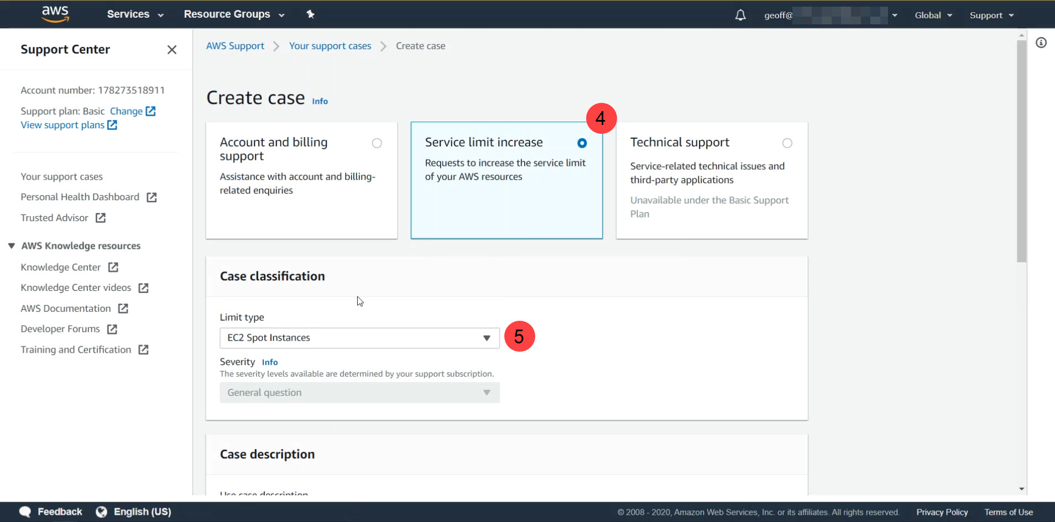Open Personal Health Dashboard link

point(80,197)
